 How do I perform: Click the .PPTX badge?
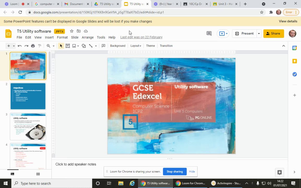coord(60,31)
